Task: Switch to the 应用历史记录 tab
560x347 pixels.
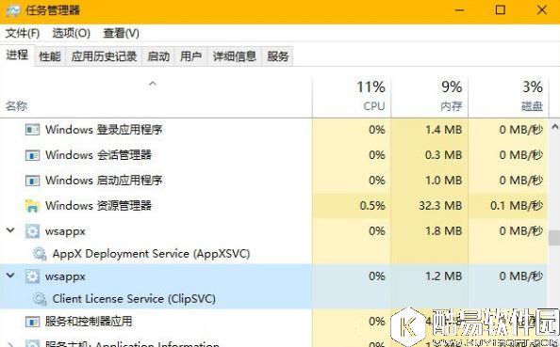Action: [104, 56]
